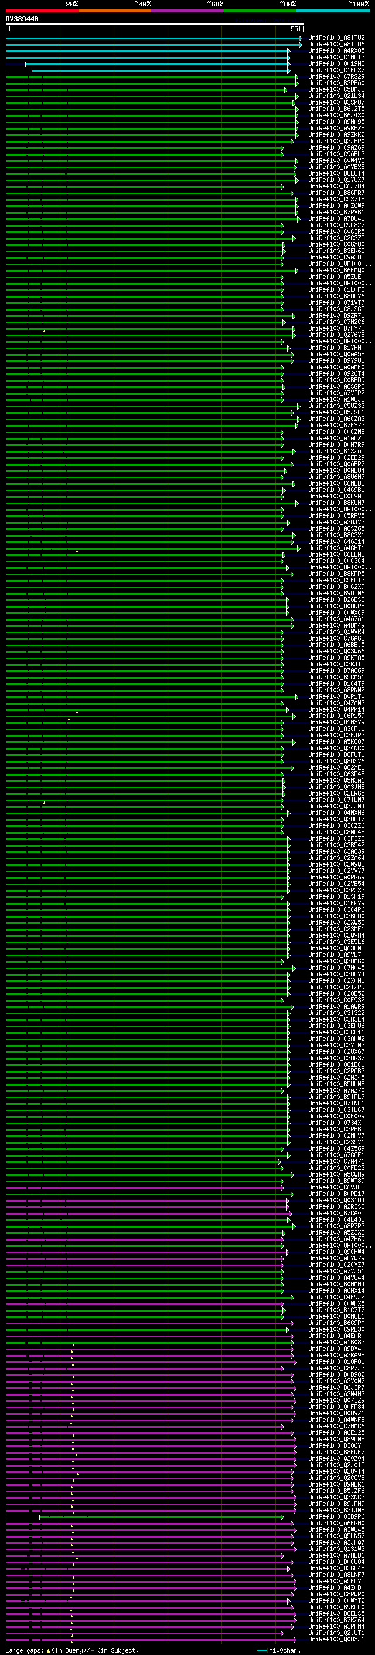Select the UniRef100_B7CA05 label
375x1655 pixels.
336,1214
